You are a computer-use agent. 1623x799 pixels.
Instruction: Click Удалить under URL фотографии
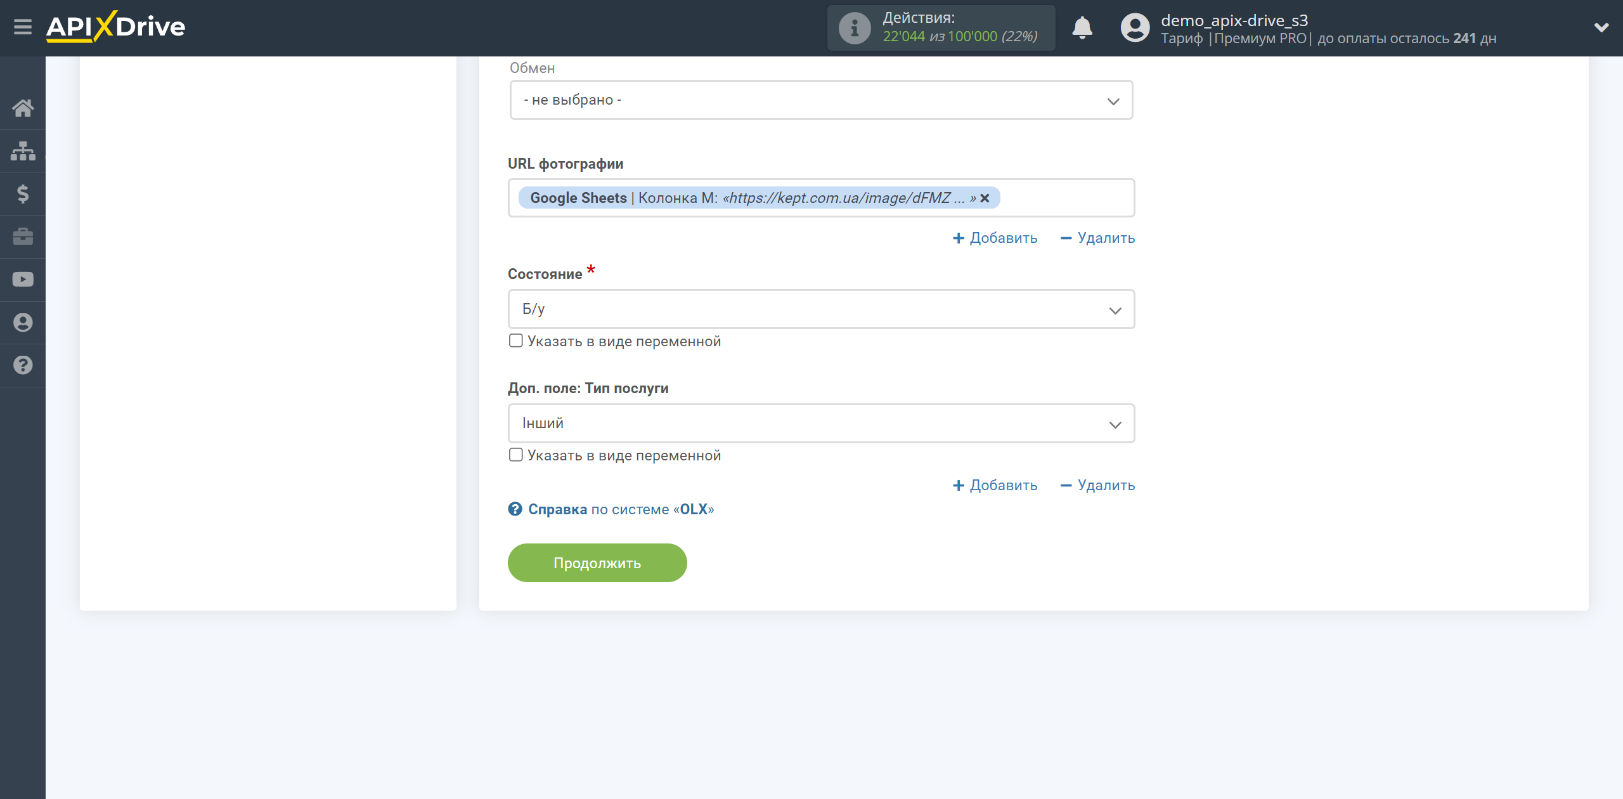[1097, 238]
